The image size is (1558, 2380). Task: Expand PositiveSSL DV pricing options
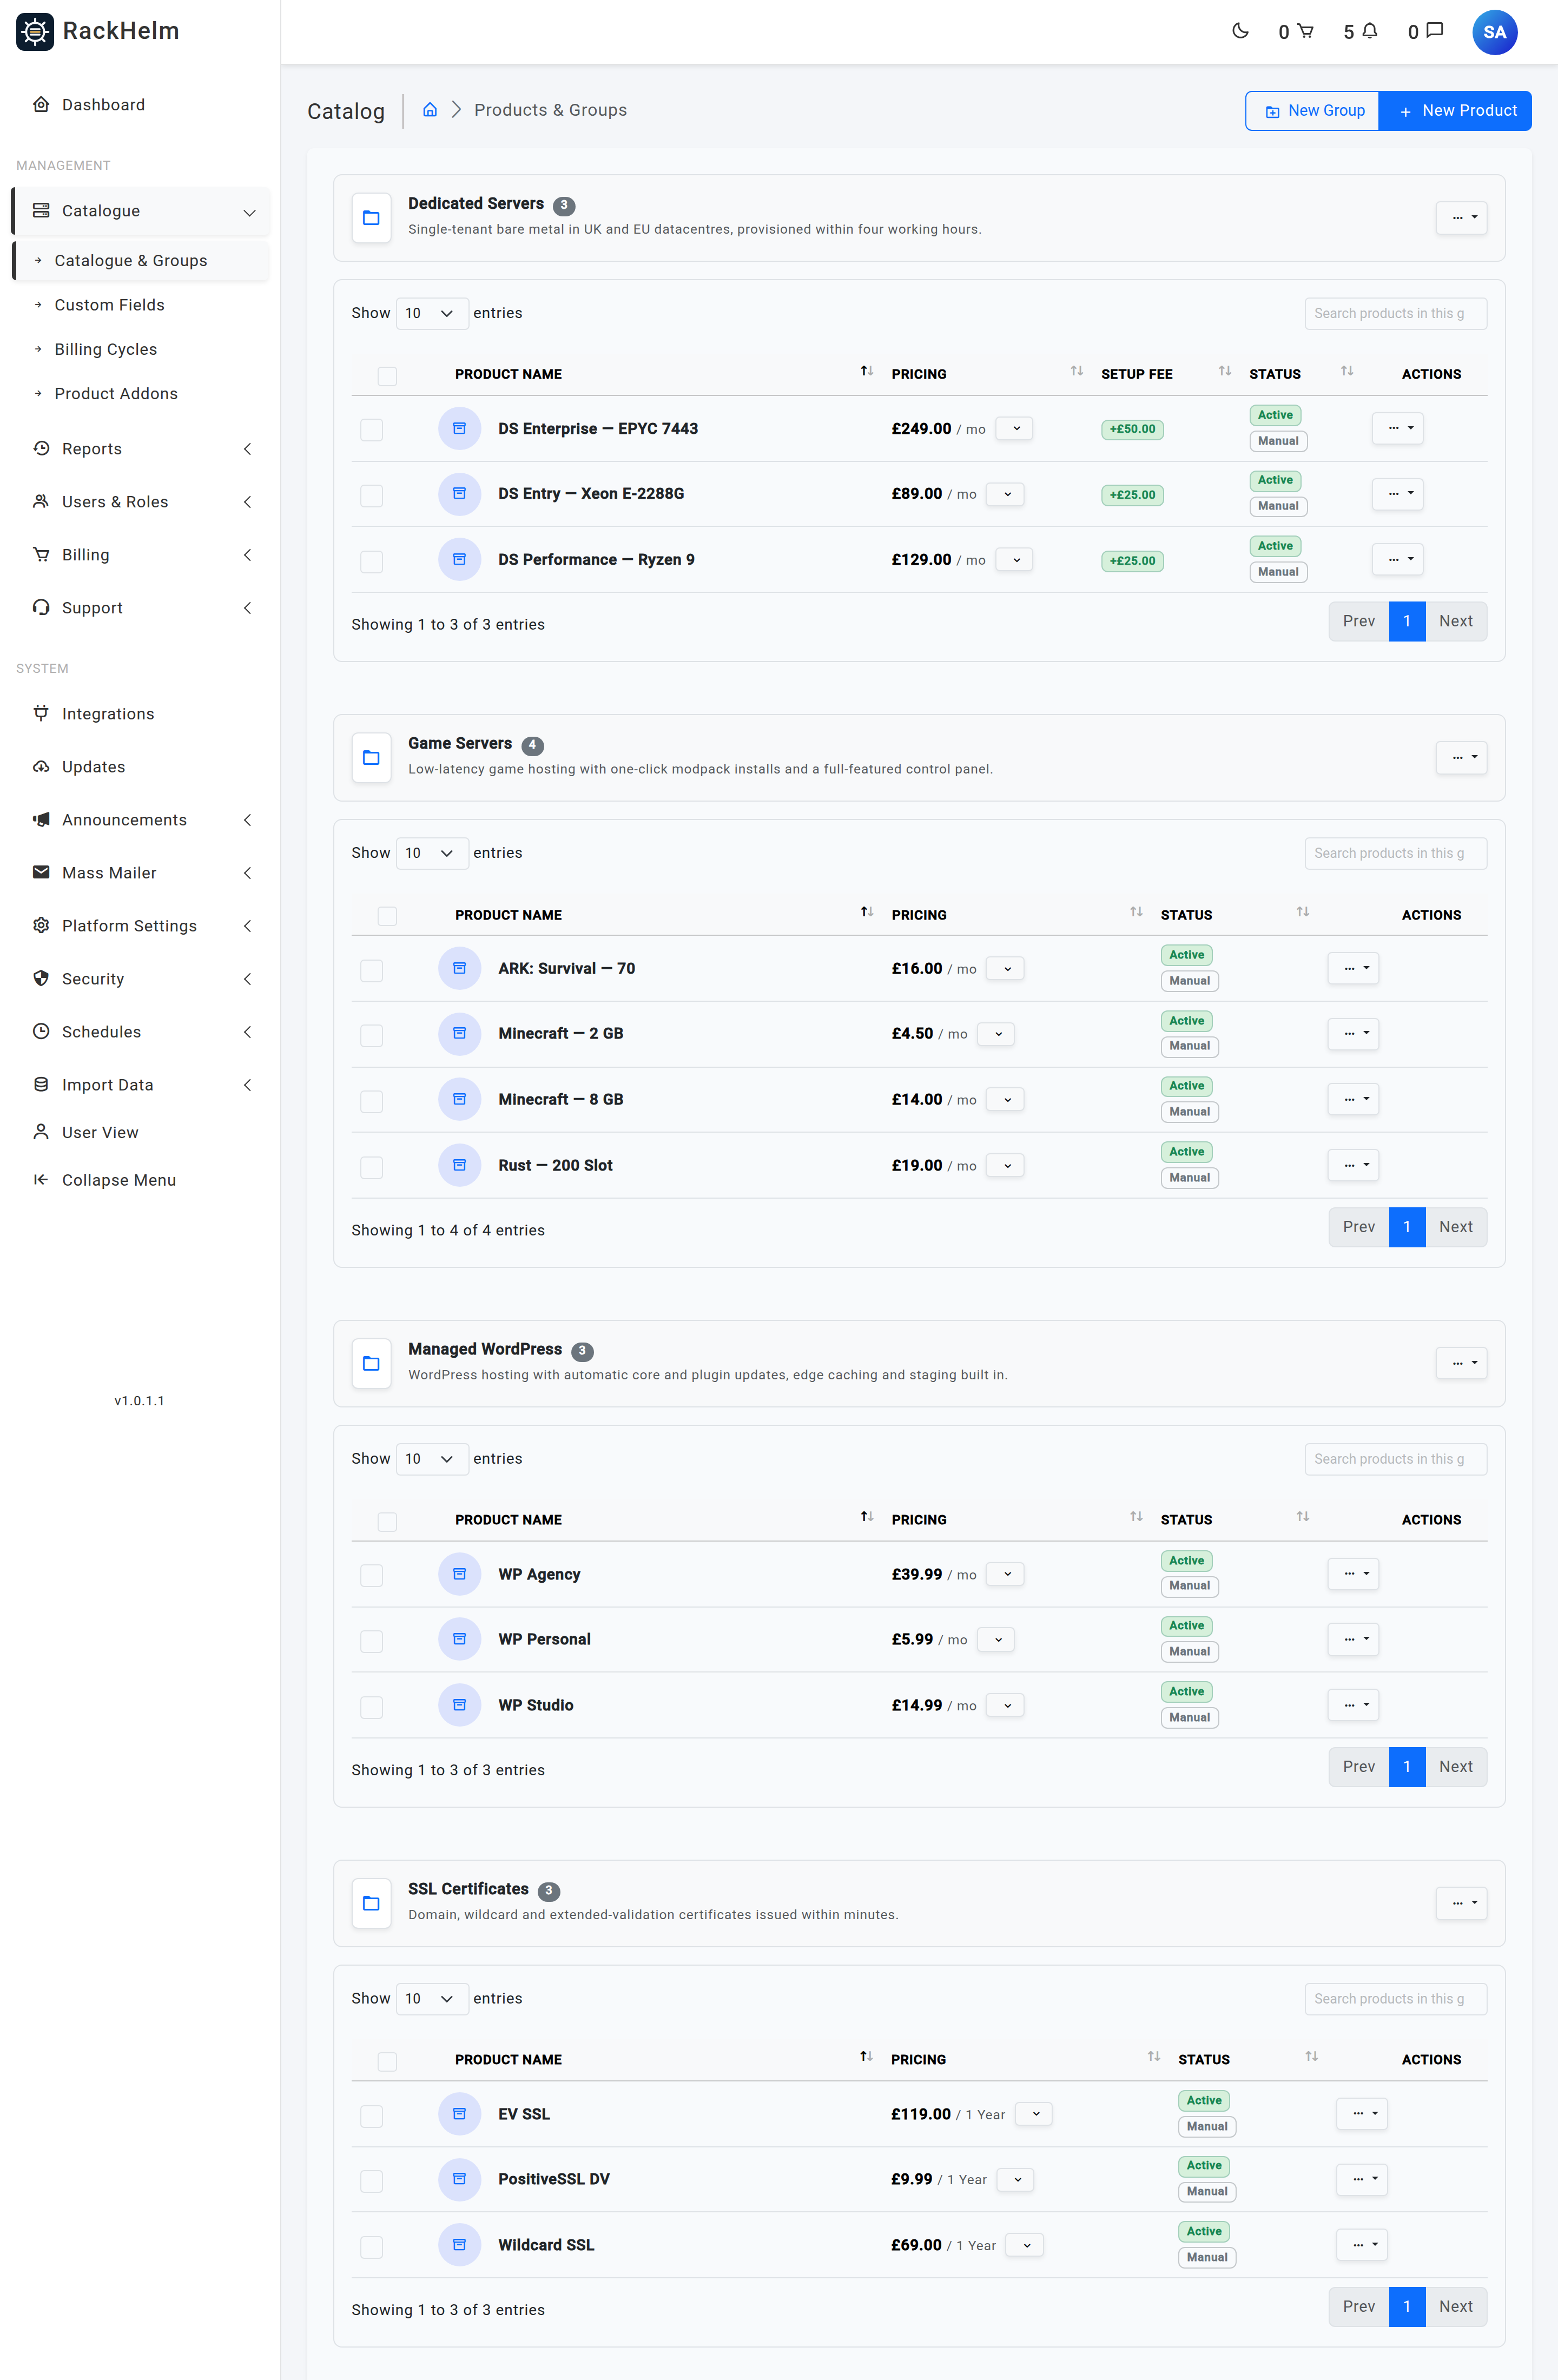pyautogui.click(x=1016, y=2179)
